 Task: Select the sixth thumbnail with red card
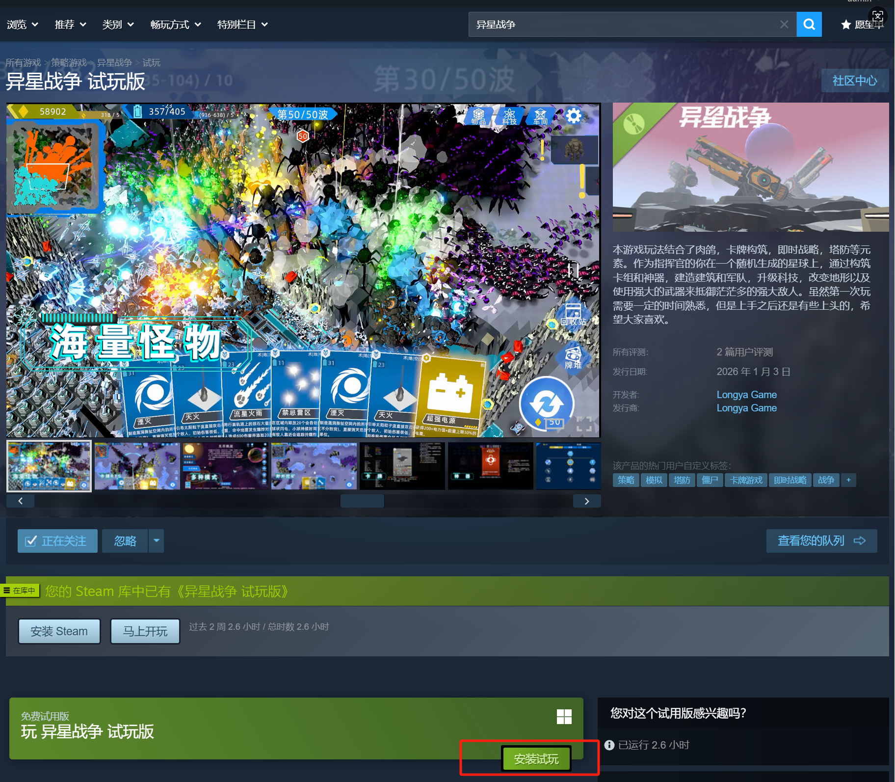[491, 466]
